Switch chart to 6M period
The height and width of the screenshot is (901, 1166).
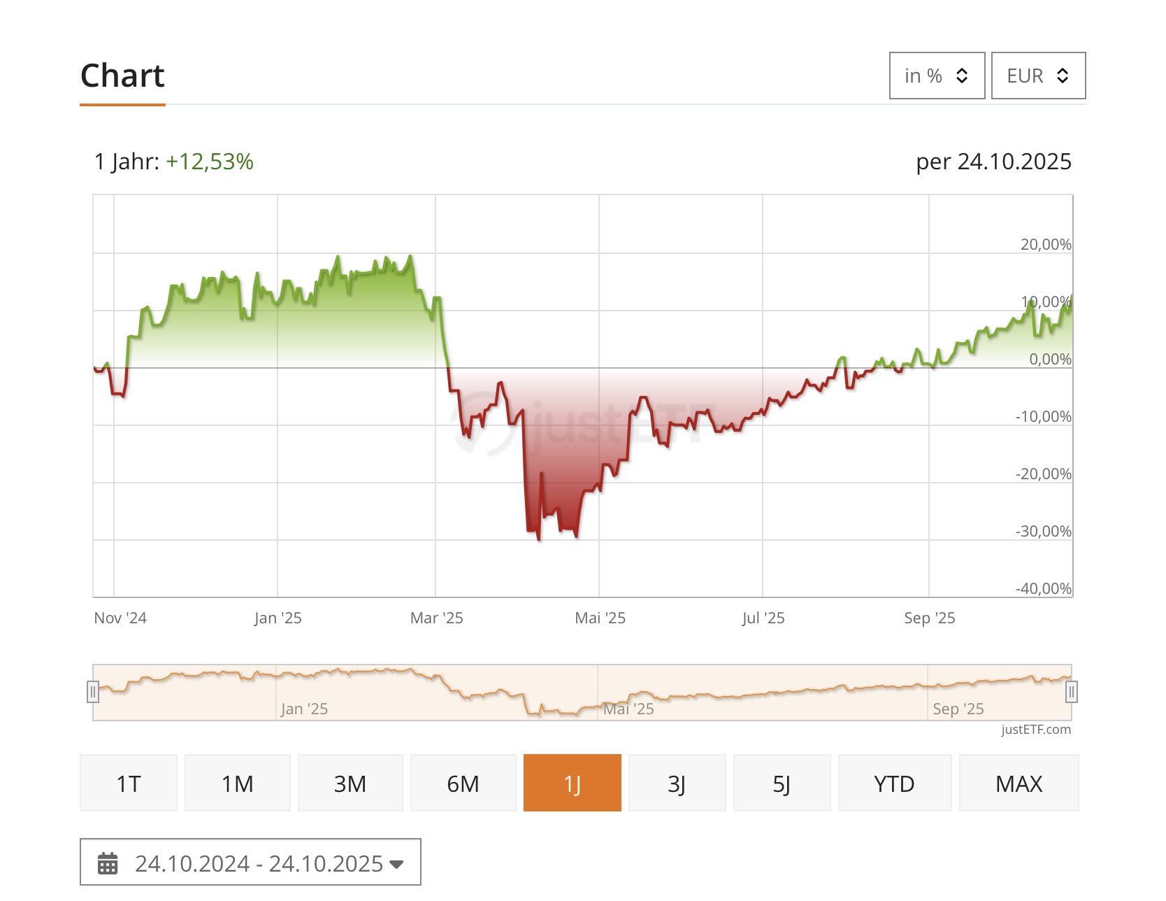point(463,783)
